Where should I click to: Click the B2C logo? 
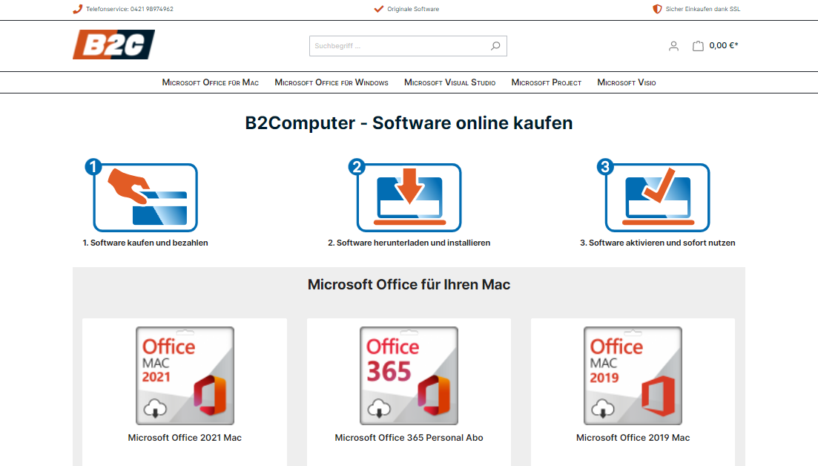pos(113,45)
